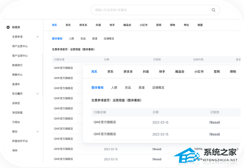Click the magnifier search icon

(x=213, y=10)
